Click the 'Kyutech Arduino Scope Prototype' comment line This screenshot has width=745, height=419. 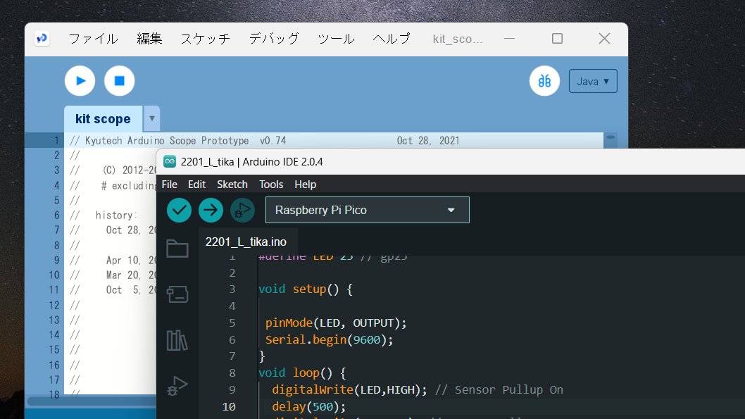[177, 141]
